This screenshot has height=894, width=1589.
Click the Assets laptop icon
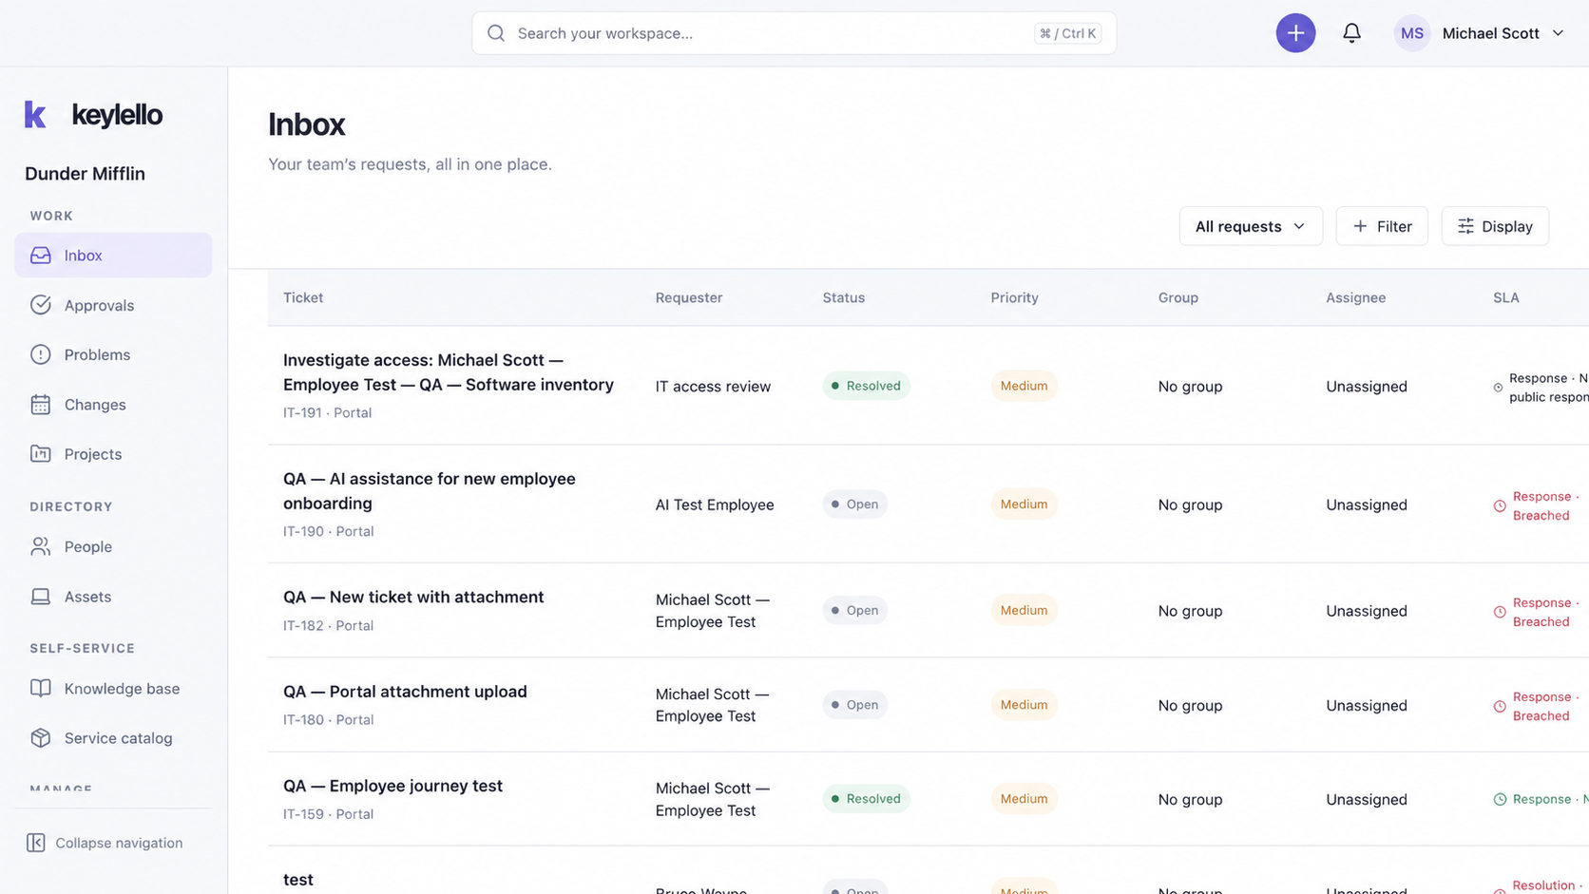[41, 597]
